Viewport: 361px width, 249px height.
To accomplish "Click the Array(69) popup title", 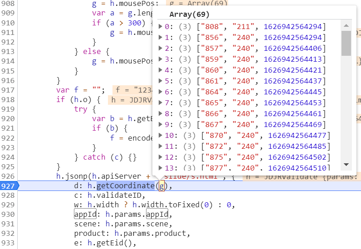I will point(189,14).
